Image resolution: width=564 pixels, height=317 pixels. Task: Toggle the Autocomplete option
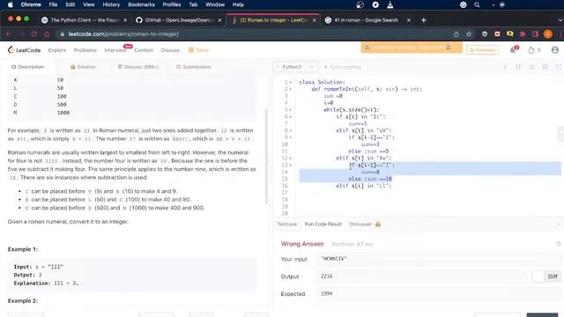tap(343, 67)
